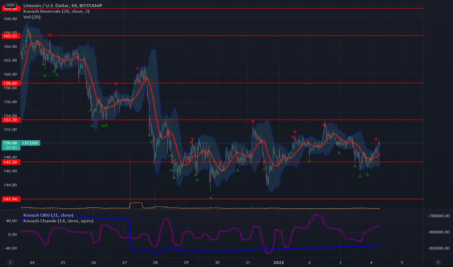Click the -820000.00 OBV scale value
Screen dimensions: 453x267
pyautogui.click(x=438, y=248)
